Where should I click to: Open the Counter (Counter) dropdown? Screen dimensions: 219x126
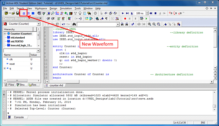(x=39, y=24)
